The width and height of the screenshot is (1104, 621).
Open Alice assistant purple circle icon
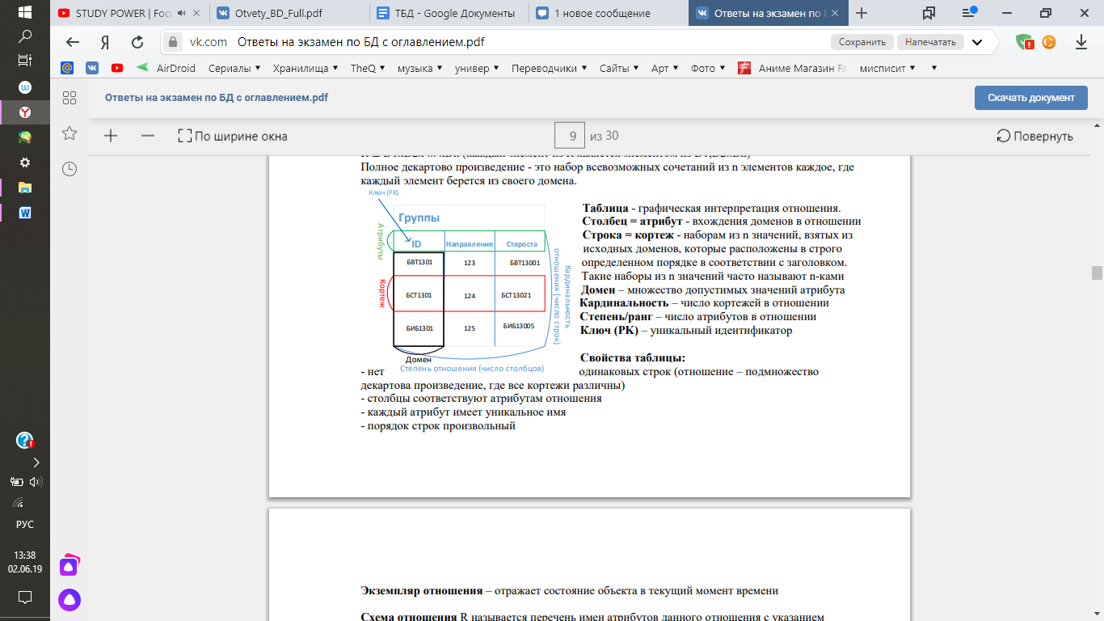[69, 600]
